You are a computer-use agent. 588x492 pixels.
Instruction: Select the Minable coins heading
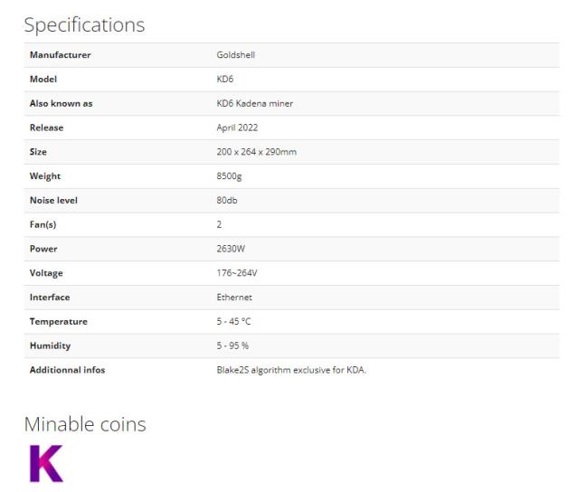pos(85,424)
